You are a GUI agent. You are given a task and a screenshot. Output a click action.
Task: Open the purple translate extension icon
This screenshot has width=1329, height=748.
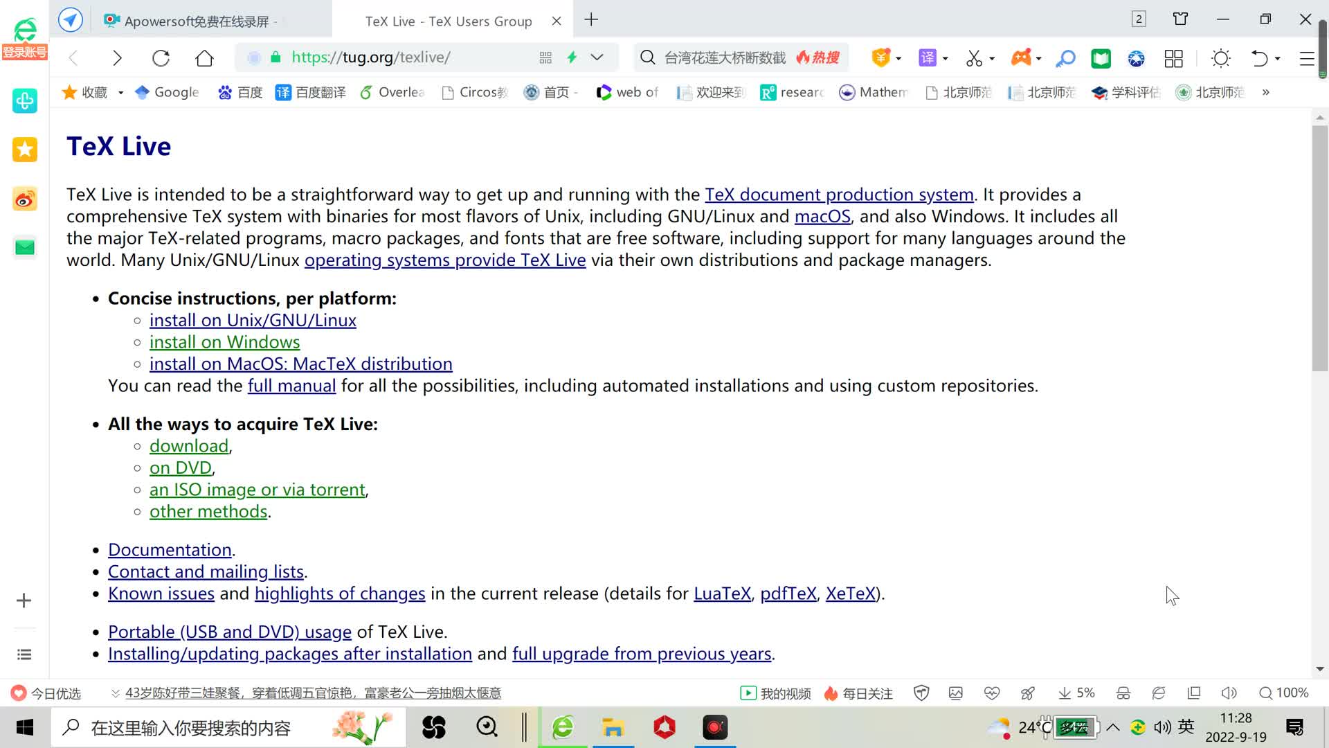(928, 58)
